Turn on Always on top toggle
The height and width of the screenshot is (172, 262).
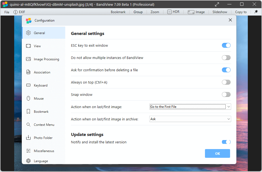(226, 82)
